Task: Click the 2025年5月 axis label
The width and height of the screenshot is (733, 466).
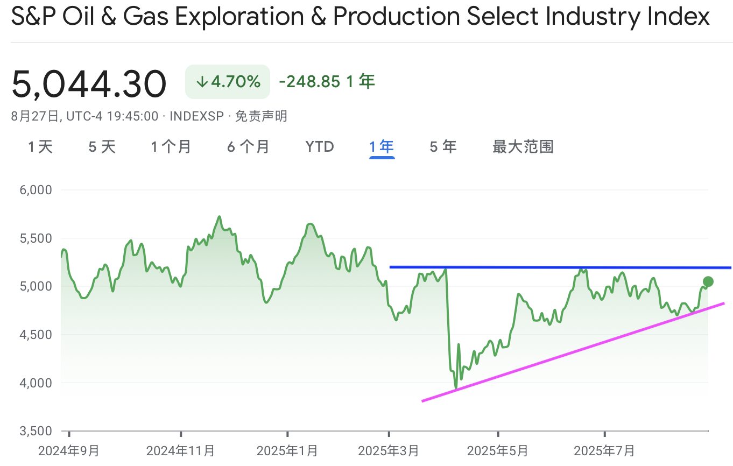Action: 498,450
